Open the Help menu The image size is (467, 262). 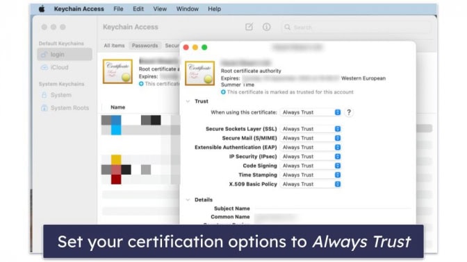click(215, 9)
